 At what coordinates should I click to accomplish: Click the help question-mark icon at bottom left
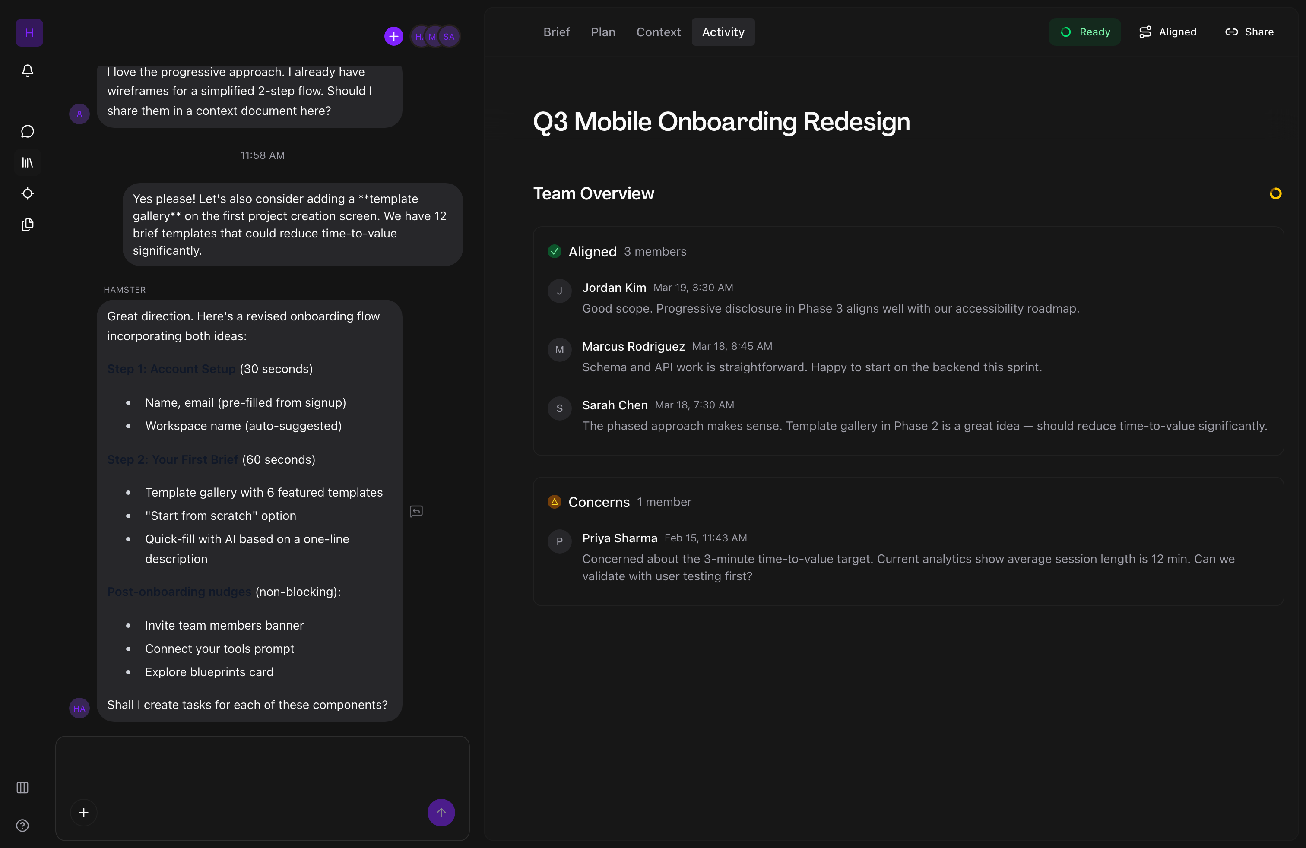22,826
